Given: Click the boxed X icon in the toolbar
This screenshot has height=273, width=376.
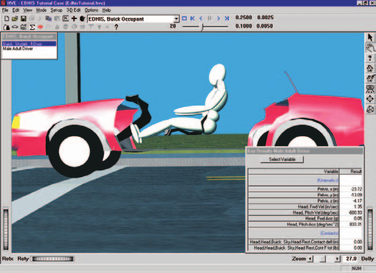Looking at the screenshot, I should pos(65,18).
